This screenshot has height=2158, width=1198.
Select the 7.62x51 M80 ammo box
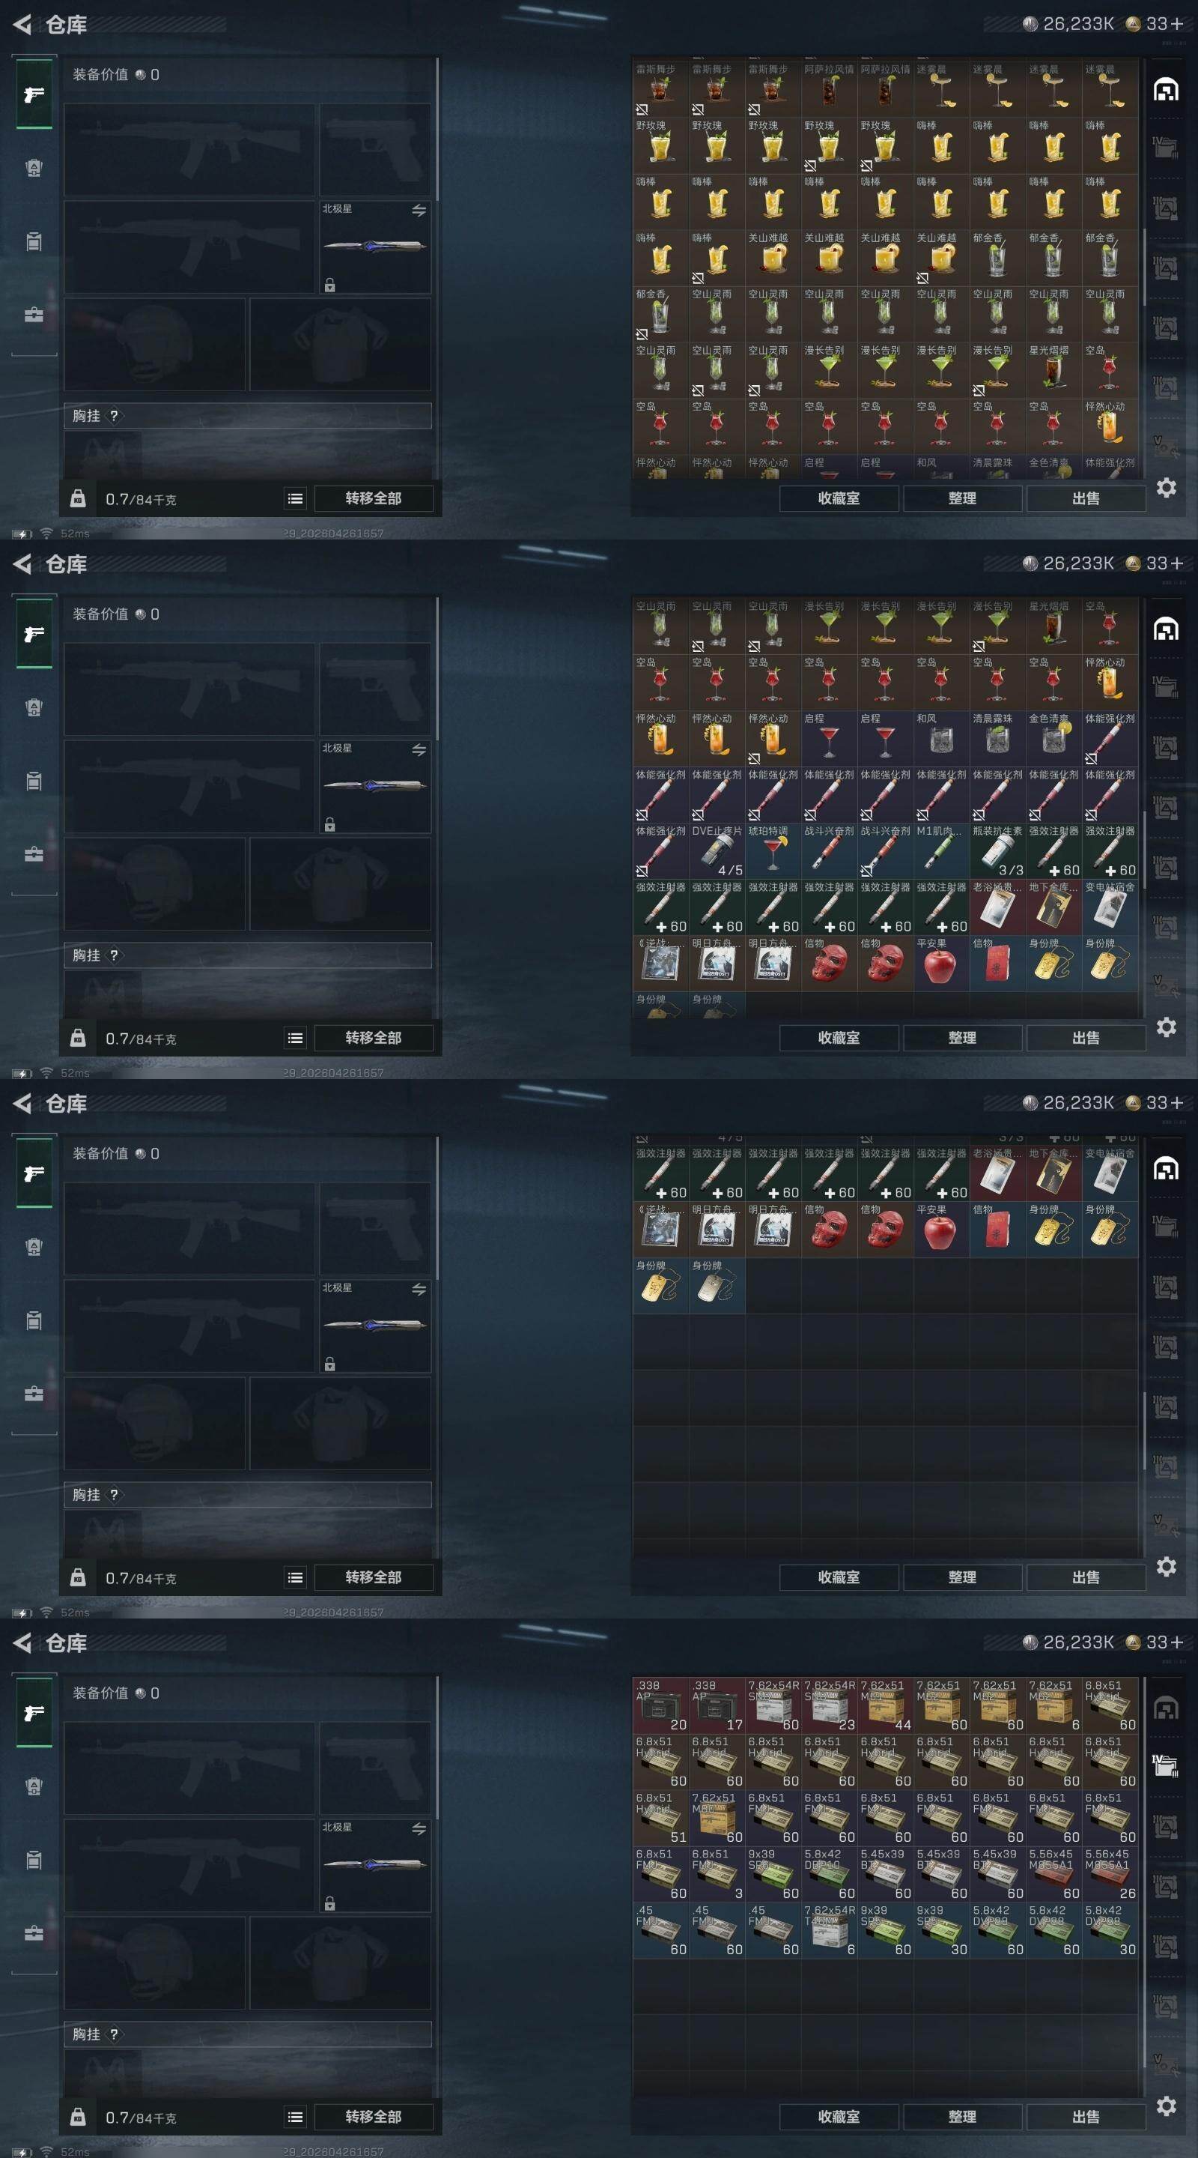717,1817
